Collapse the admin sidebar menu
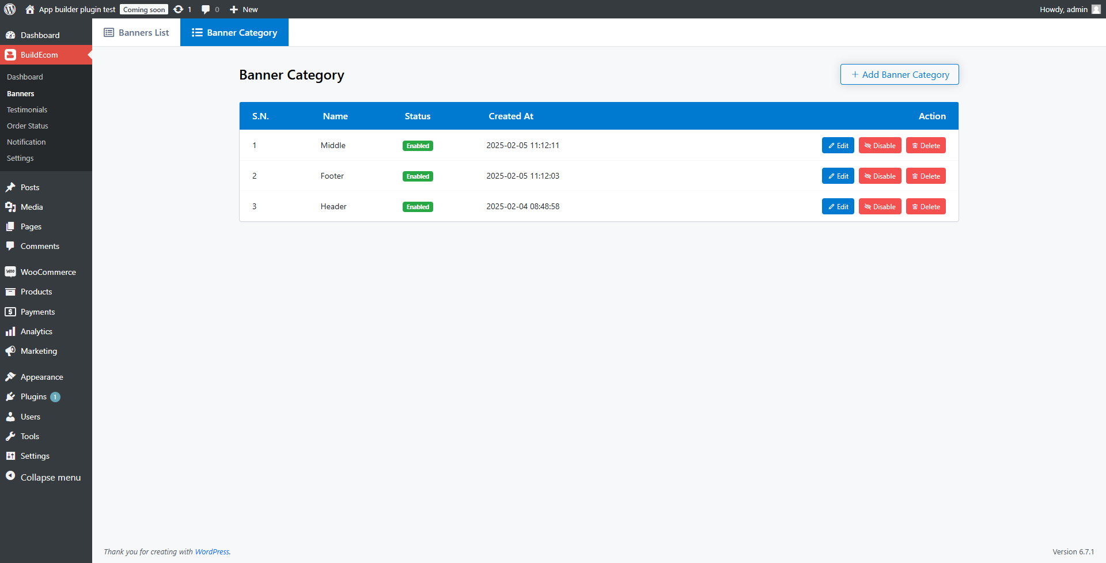Viewport: 1106px width, 563px height. (x=50, y=477)
